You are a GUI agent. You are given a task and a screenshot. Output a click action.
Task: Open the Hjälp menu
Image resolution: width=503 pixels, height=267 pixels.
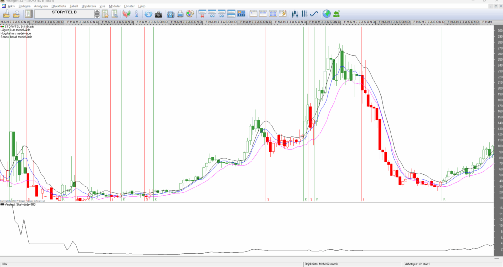tap(142, 6)
